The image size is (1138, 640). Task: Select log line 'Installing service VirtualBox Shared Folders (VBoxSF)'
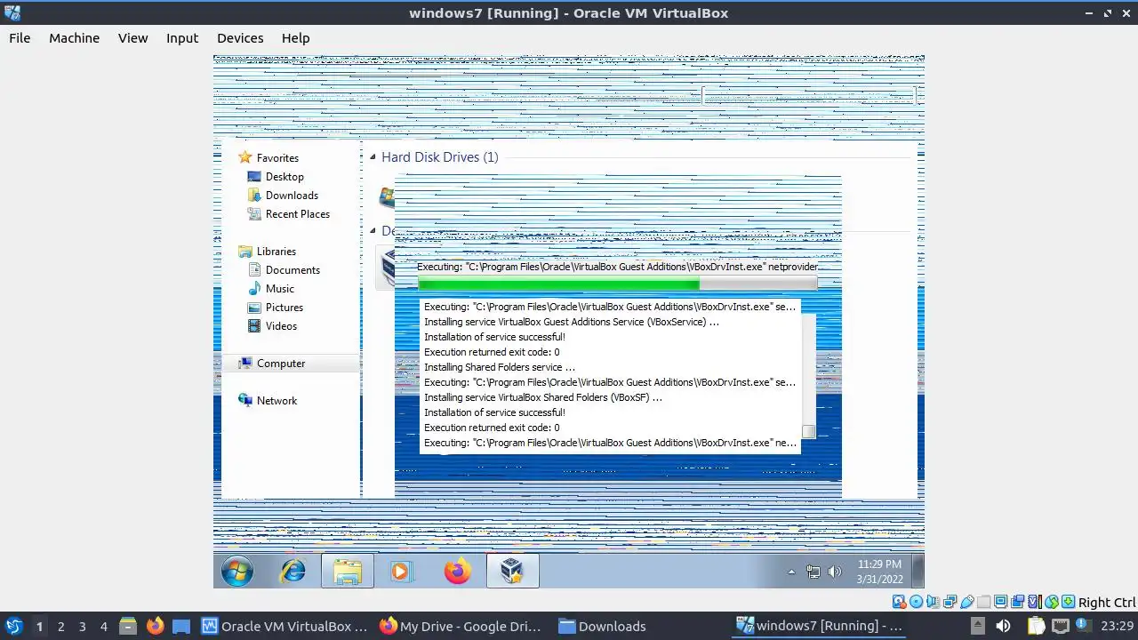[x=543, y=397]
